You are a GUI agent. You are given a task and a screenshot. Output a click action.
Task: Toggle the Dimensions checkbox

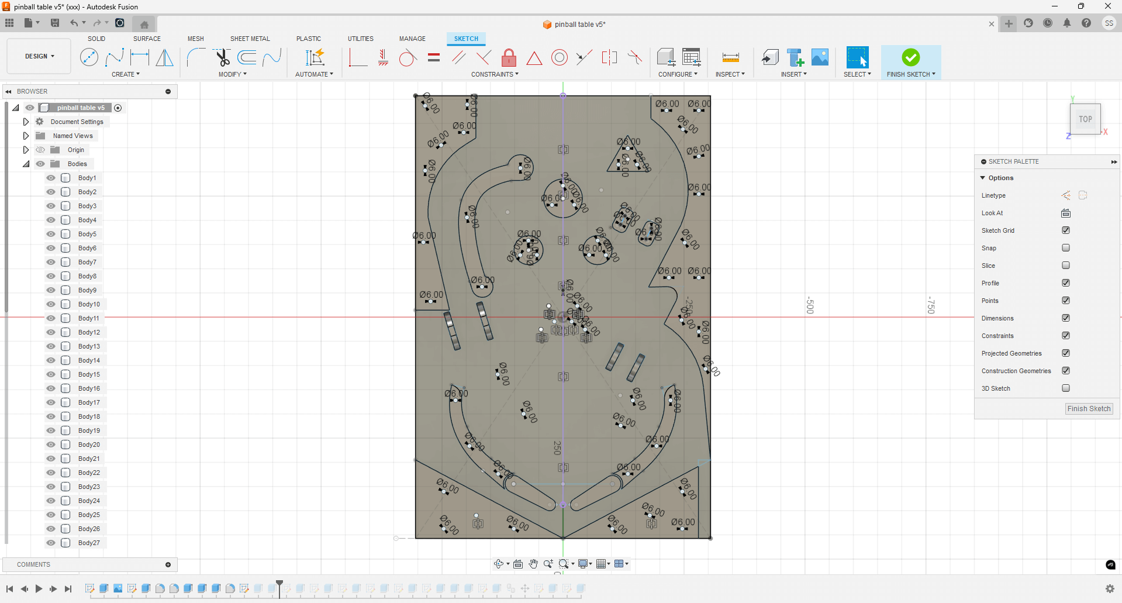(1066, 318)
